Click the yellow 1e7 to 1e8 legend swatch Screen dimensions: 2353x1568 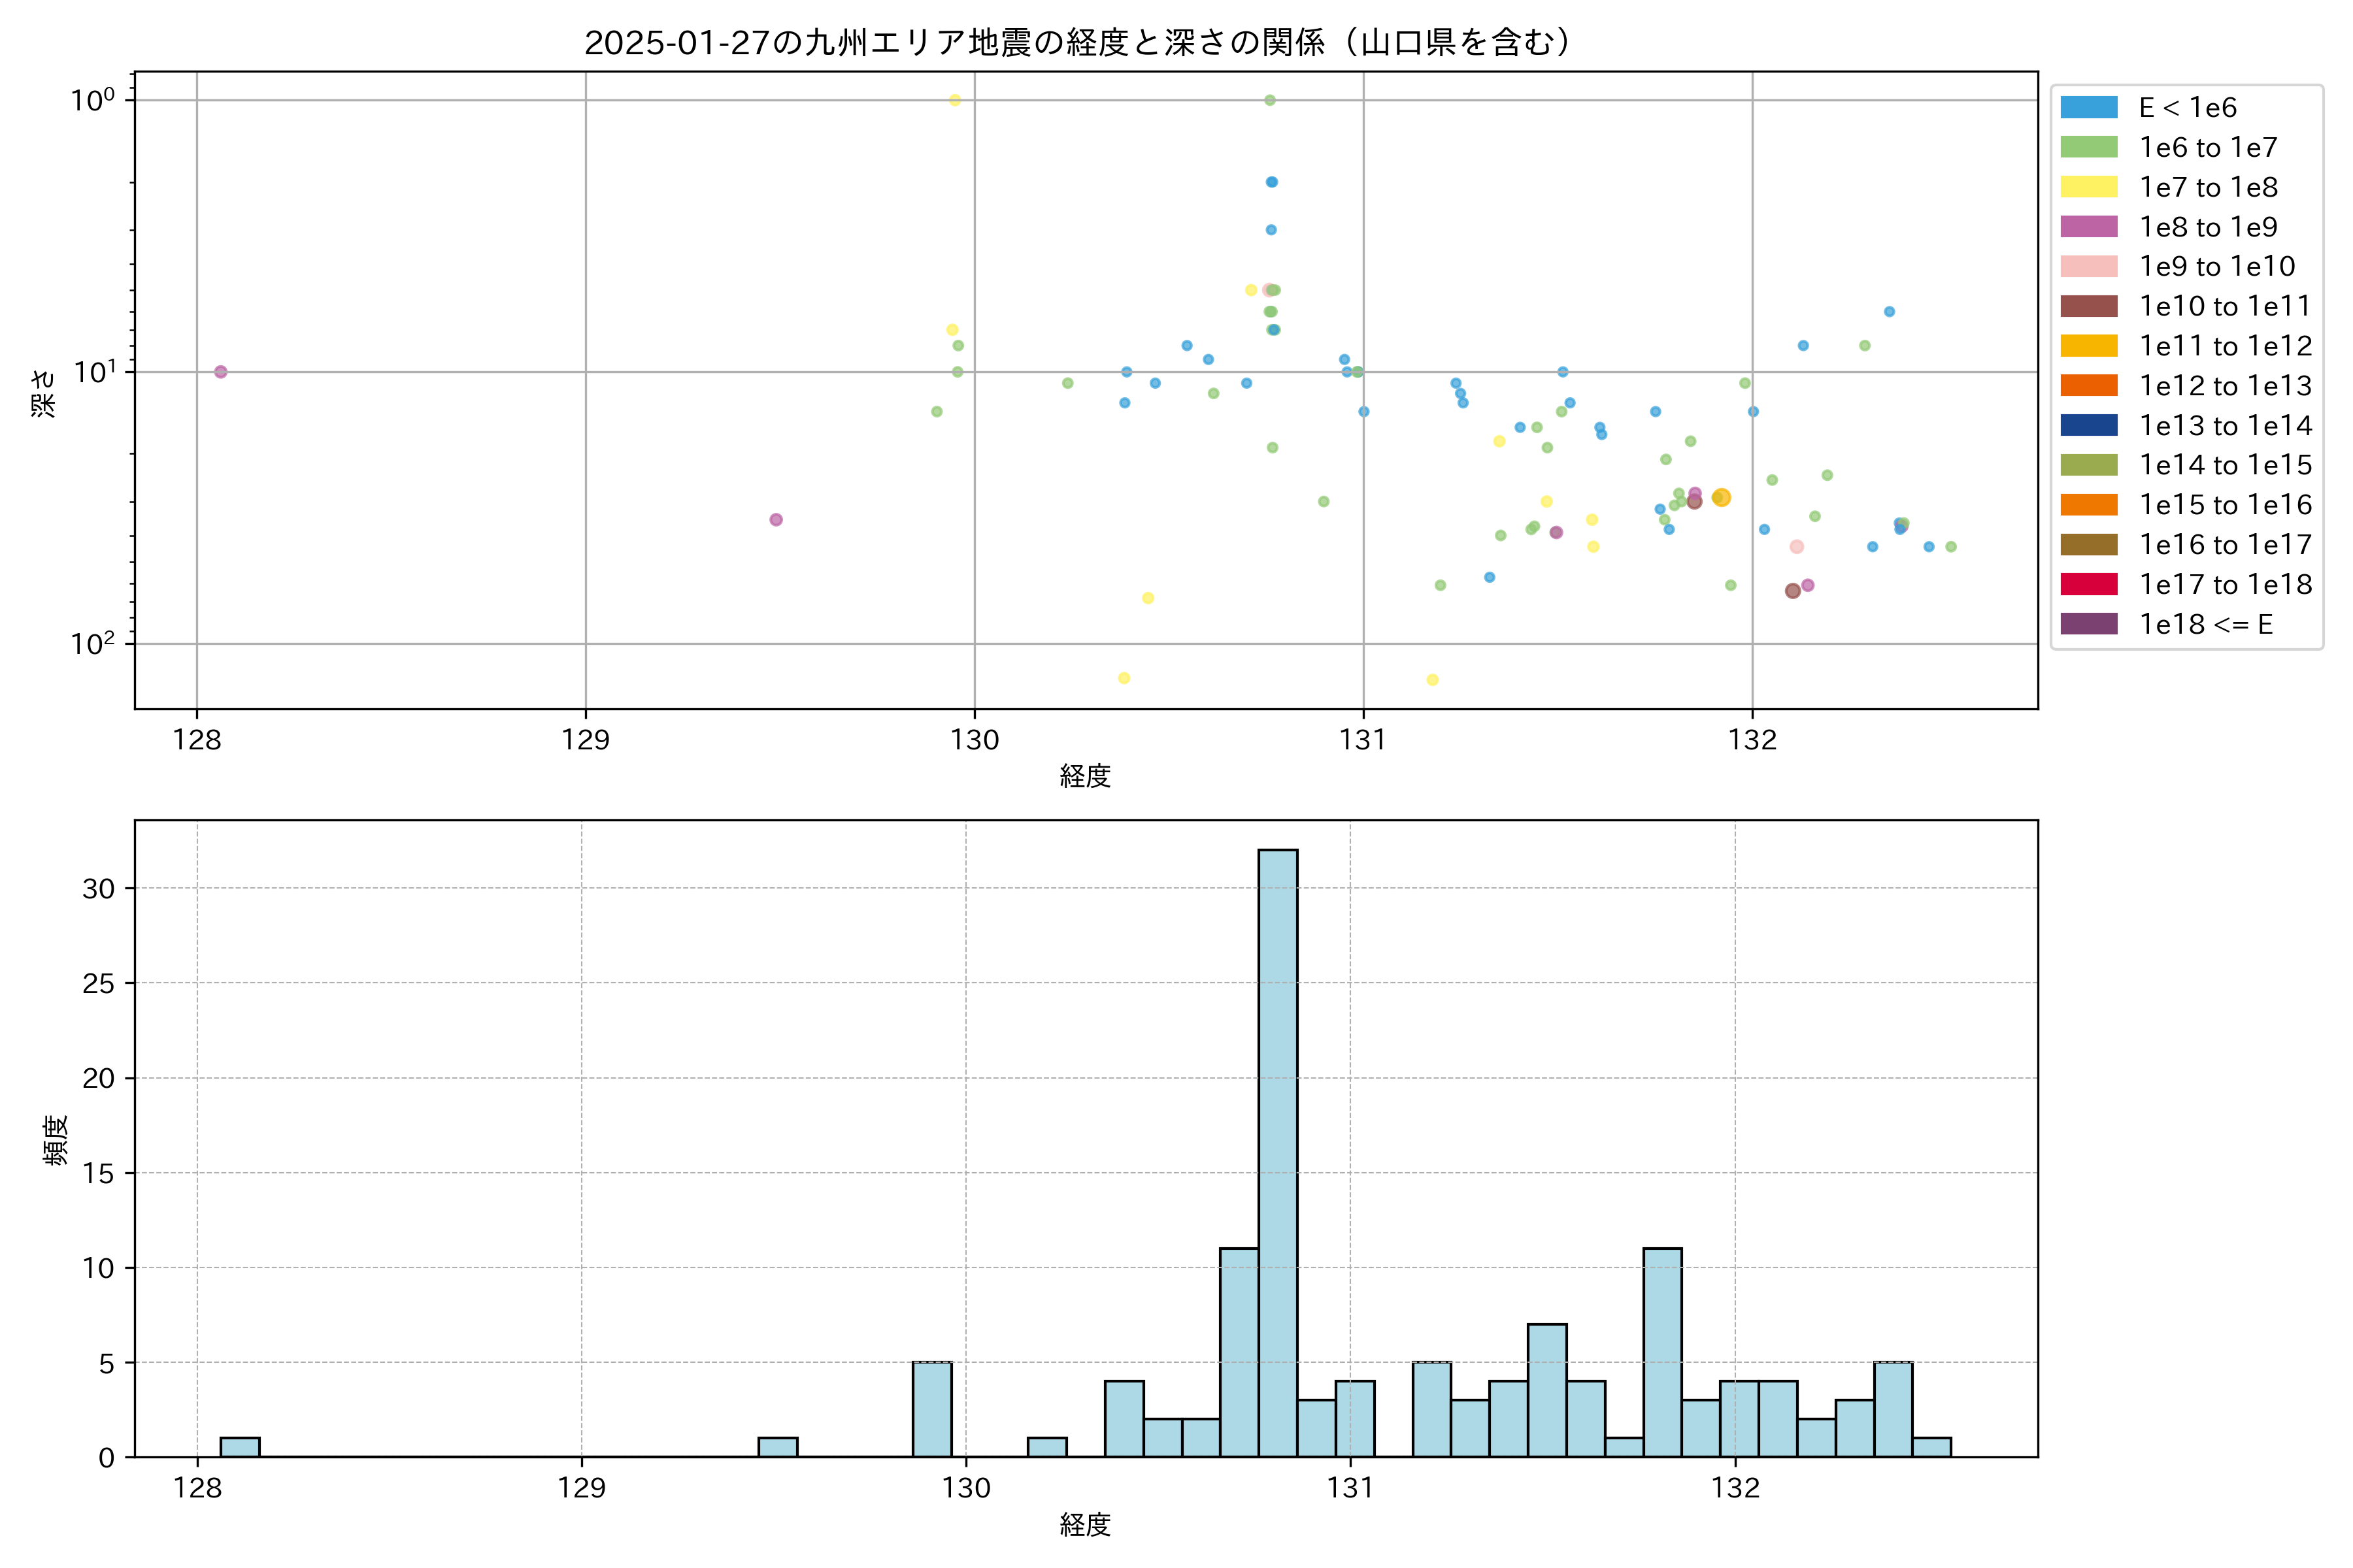tap(2089, 187)
